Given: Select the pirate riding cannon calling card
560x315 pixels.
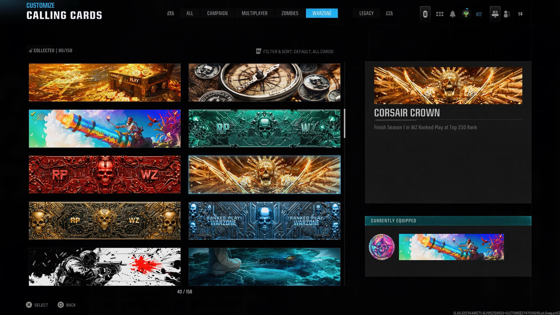Looking at the screenshot, I should (105, 129).
